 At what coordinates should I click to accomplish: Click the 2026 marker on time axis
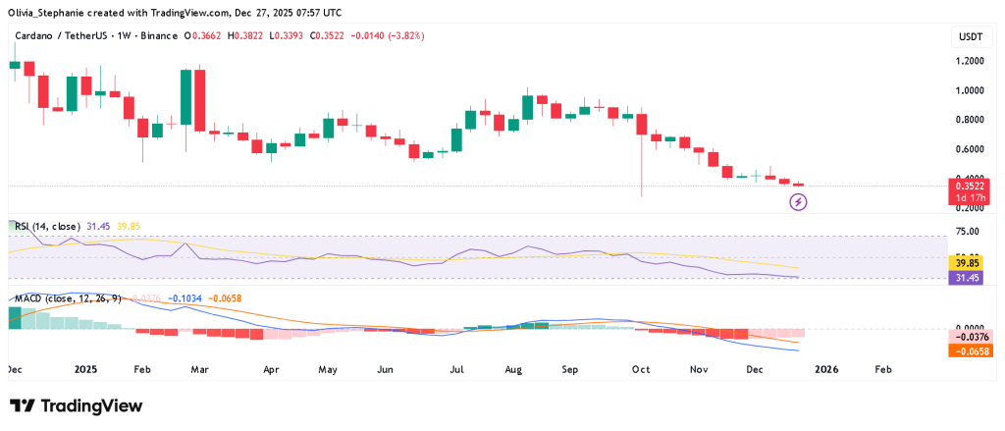[x=826, y=370]
